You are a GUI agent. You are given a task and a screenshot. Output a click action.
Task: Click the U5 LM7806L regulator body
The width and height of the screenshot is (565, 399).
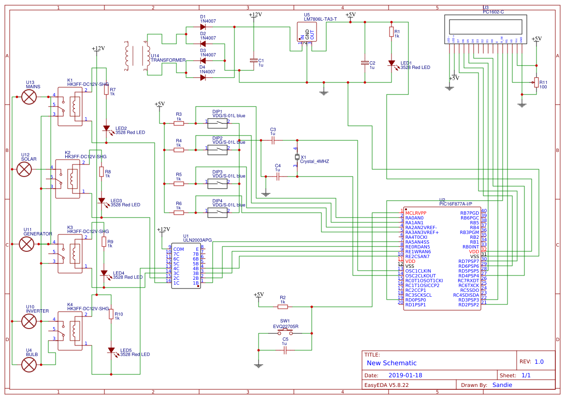306,32
